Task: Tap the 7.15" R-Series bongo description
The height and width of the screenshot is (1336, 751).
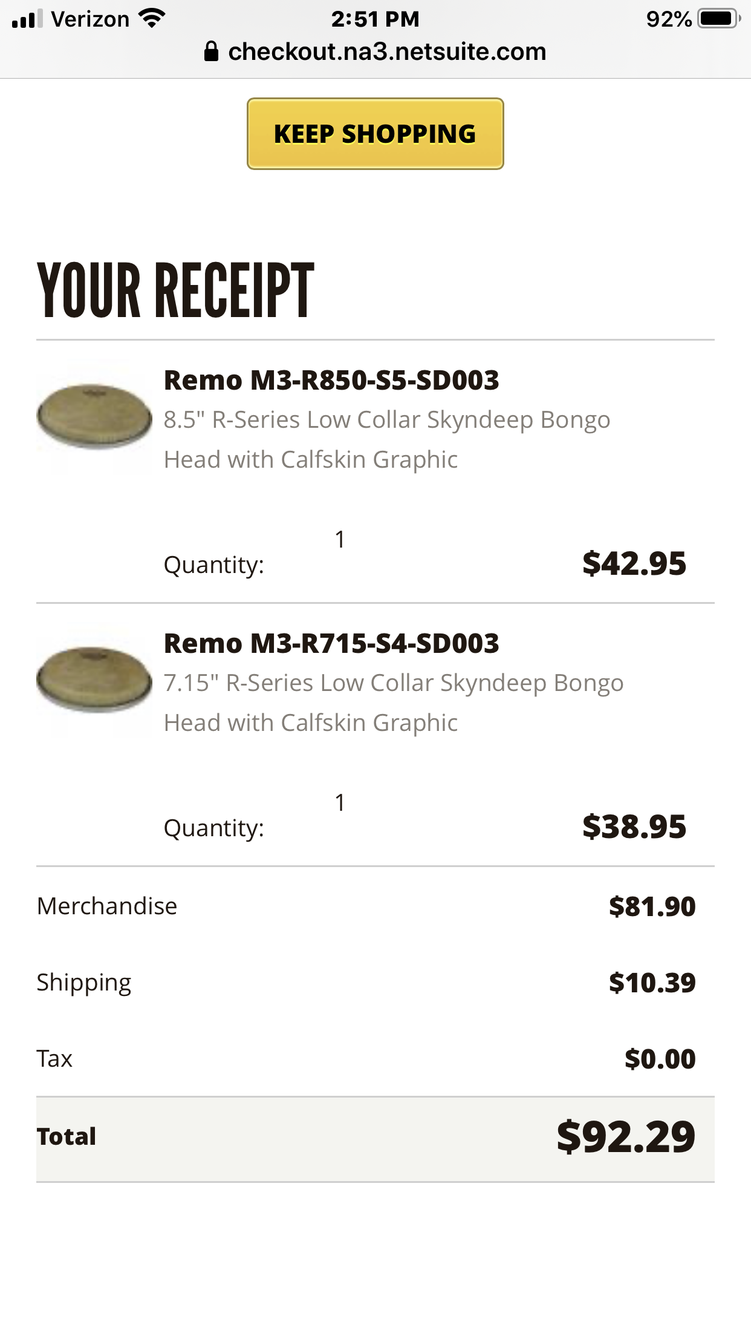Action: pos(393,702)
